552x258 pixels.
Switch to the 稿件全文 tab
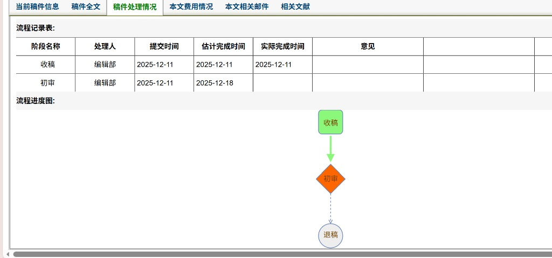click(x=86, y=7)
